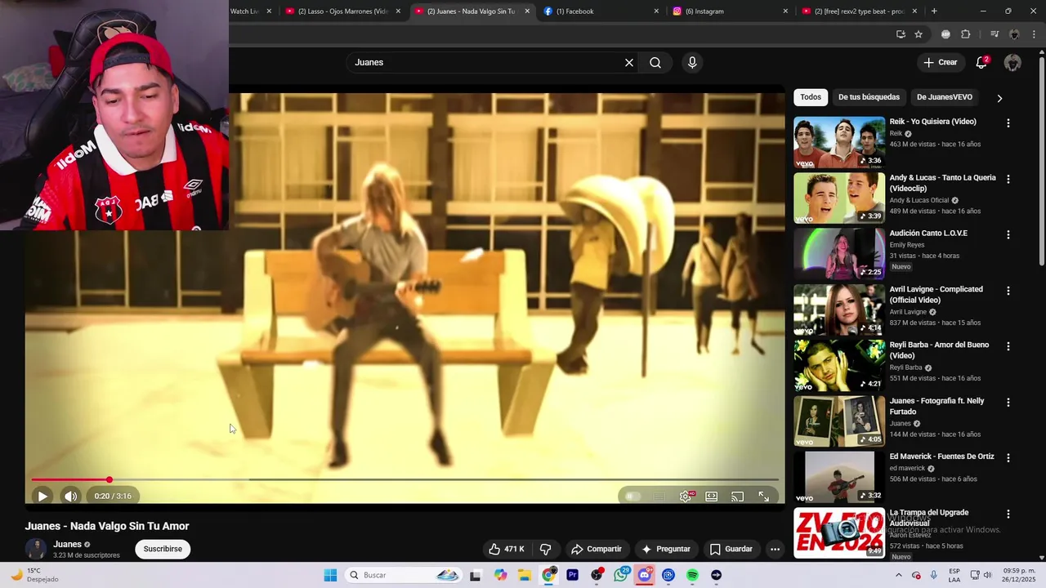
Task: Enter fullscreen mode
Action: pyautogui.click(x=763, y=496)
